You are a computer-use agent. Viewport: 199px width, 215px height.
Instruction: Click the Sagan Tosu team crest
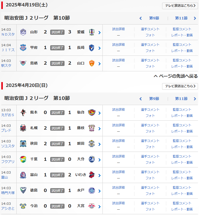23,63
